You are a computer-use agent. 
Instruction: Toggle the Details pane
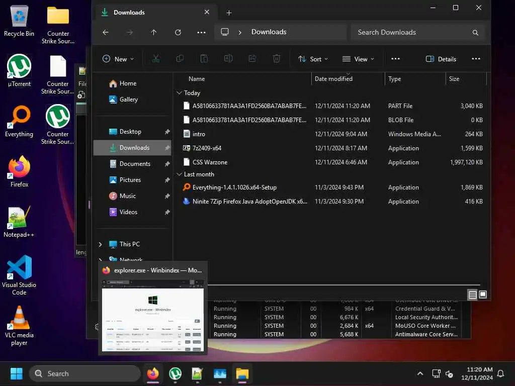pos(441,59)
